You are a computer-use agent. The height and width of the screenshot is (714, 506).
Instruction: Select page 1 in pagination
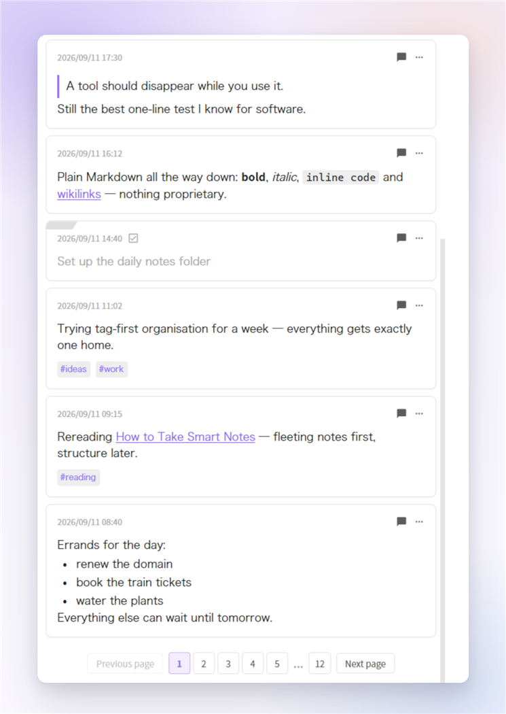point(179,664)
